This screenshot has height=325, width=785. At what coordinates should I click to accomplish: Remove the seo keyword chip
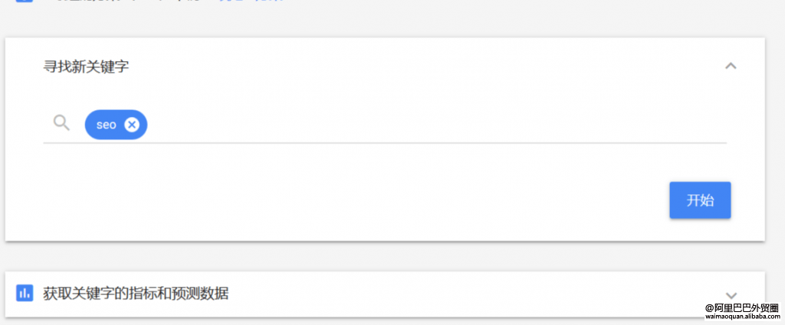132,125
